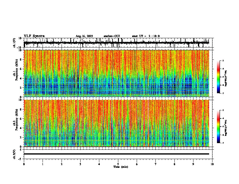Click the '-7' label on ch.2 colorbar
The image size is (239, 184).
click(222, 143)
